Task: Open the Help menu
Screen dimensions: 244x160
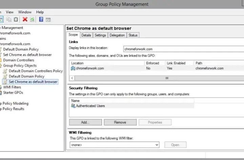Action: [40, 12]
